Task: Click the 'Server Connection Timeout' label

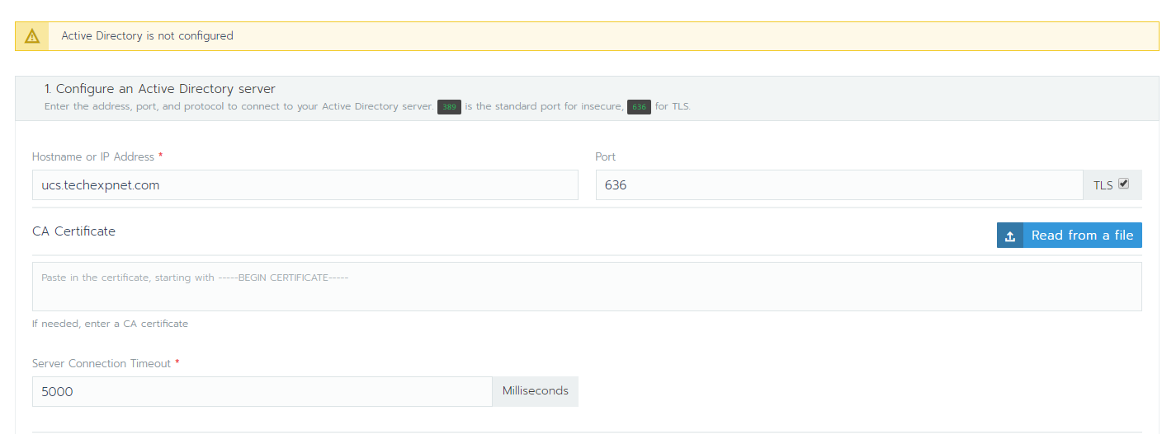Action: pyautogui.click(x=102, y=363)
